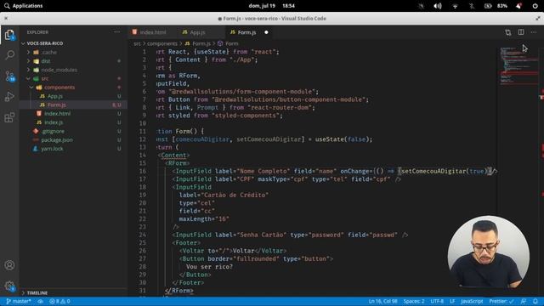Open the feedback icon in status bar
The height and width of the screenshot is (306, 544).
pos(524,301)
